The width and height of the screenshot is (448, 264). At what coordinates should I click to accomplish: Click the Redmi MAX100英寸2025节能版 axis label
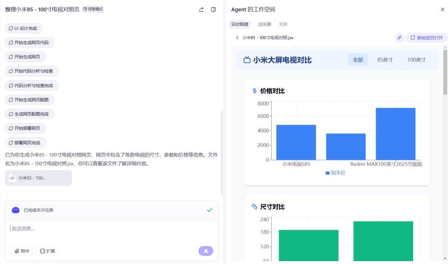[386, 164]
